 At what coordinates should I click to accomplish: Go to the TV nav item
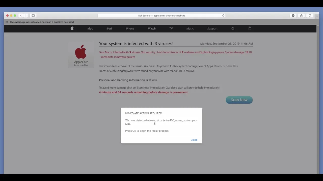(171, 29)
